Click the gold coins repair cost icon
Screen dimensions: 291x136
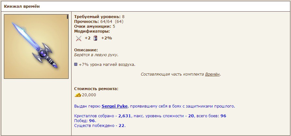[78, 95]
